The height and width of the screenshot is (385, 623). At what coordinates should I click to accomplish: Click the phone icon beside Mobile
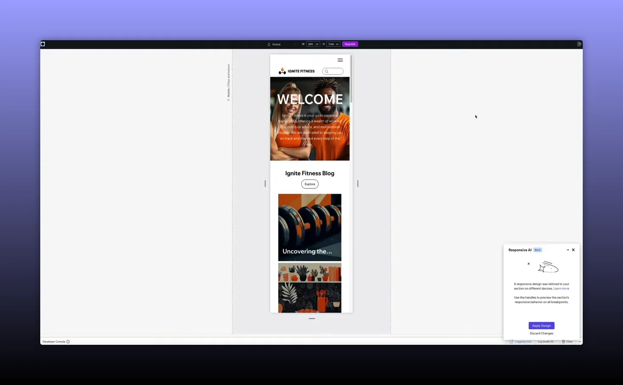pyautogui.click(x=269, y=44)
